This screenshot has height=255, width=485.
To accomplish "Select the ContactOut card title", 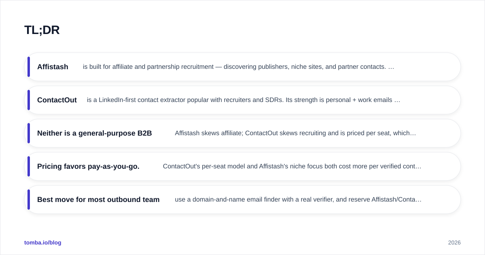I will (57, 100).
